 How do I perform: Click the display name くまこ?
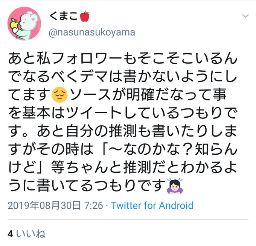point(64,16)
